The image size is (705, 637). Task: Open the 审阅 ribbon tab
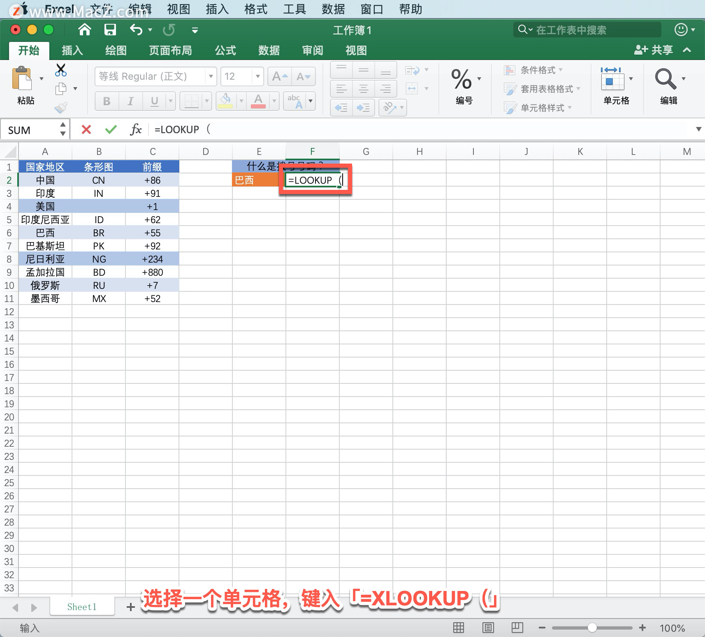(x=313, y=51)
